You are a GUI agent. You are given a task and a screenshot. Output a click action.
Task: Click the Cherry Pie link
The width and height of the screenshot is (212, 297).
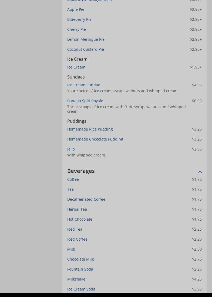(x=76, y=29)
